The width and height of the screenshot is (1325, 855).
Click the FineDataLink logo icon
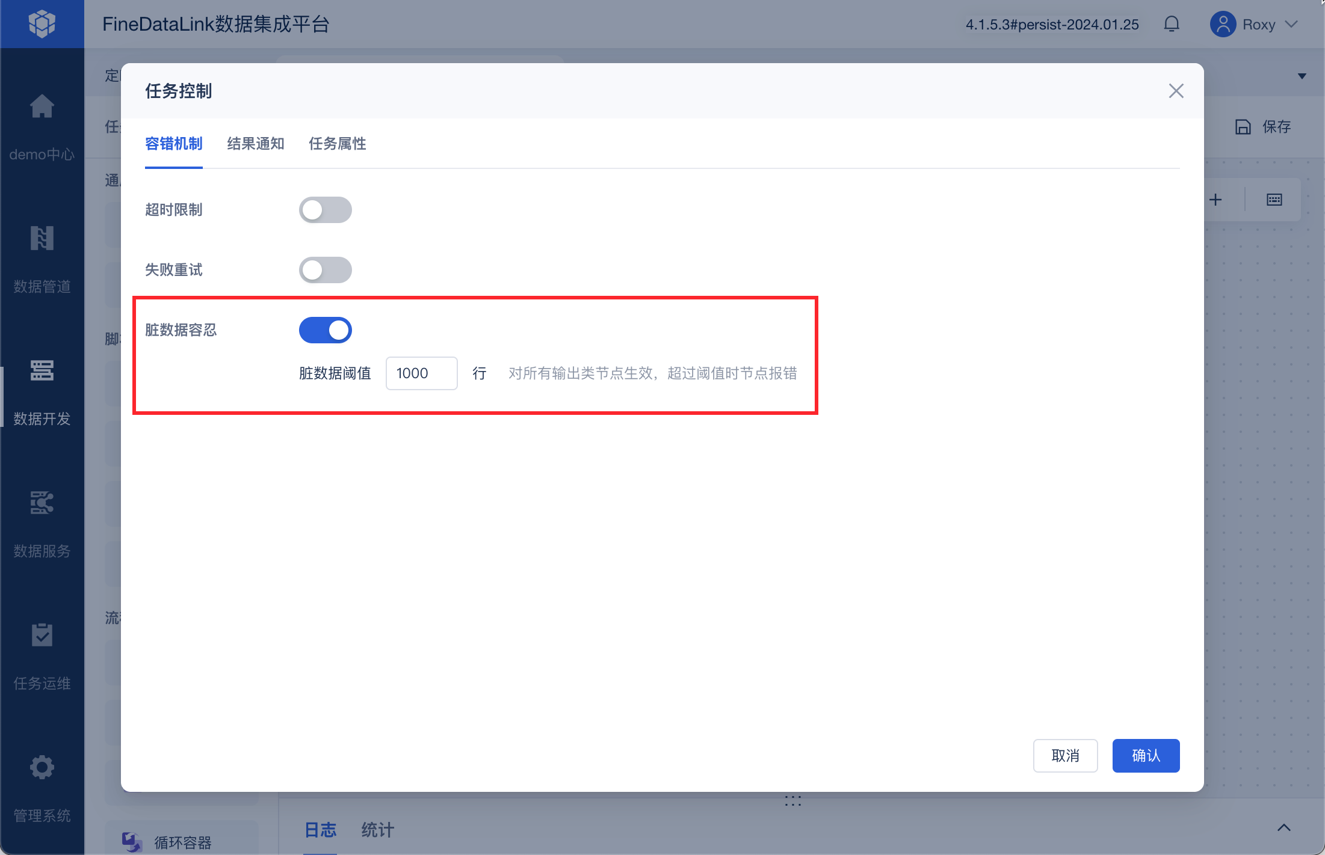42,24
